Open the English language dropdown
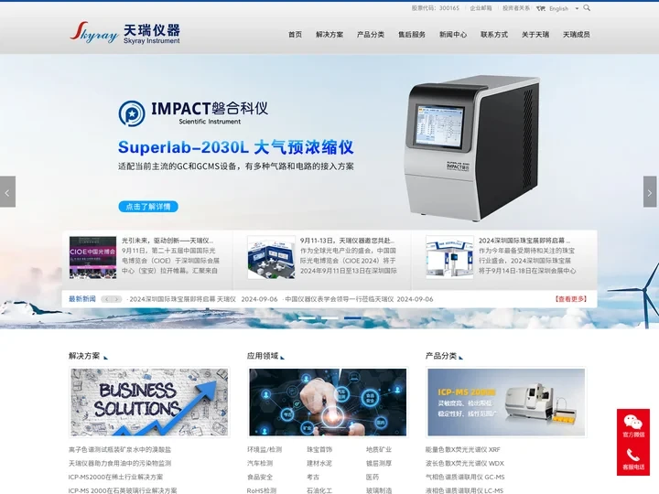Image resolution: width=659 pixels, height=494 pixels. point(563,8)
